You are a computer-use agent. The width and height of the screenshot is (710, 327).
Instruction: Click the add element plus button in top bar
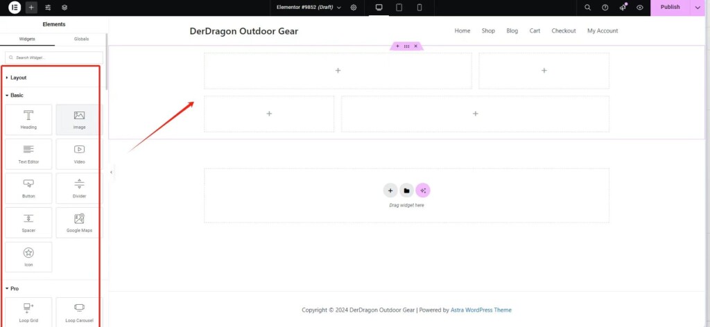[x=31, y=8]
